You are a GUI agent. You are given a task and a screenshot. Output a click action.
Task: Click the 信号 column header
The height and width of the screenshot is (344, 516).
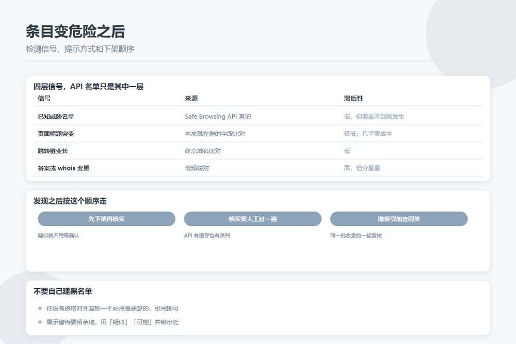click(x=44, y=98)
